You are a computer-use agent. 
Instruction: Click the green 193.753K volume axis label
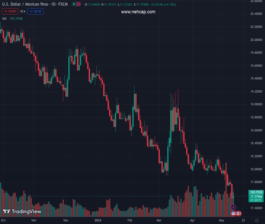[256, 192]
